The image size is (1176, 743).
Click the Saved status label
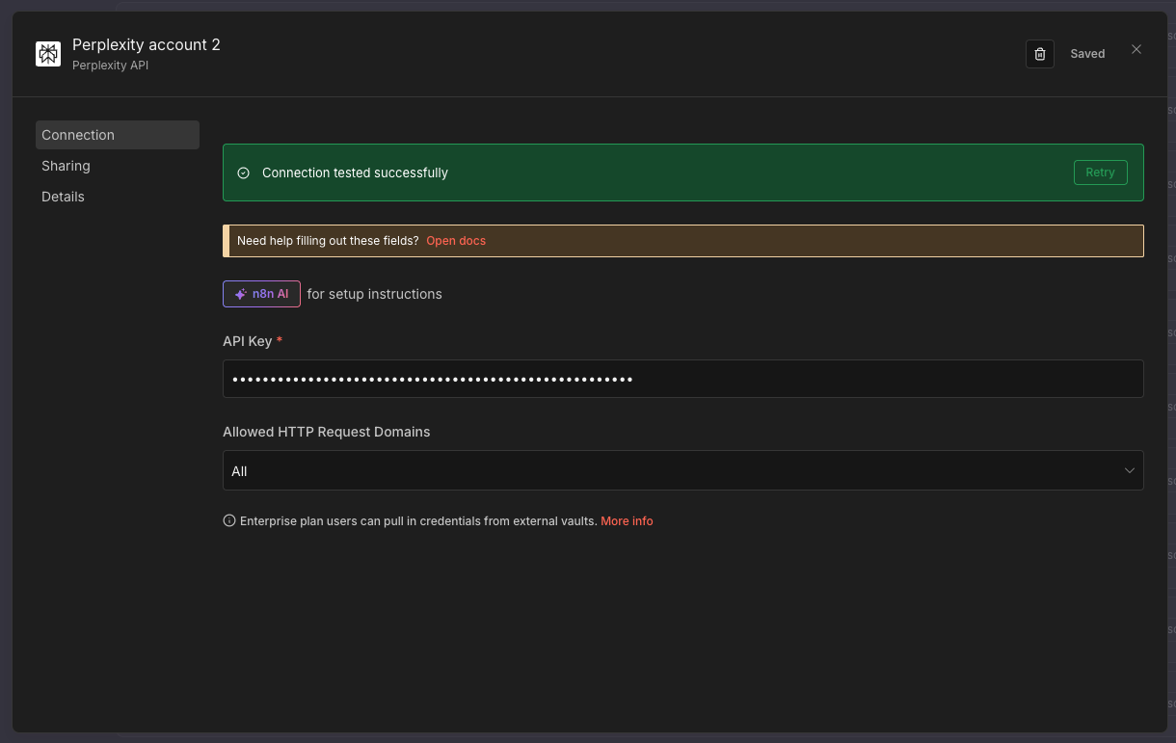point(1087,54)
